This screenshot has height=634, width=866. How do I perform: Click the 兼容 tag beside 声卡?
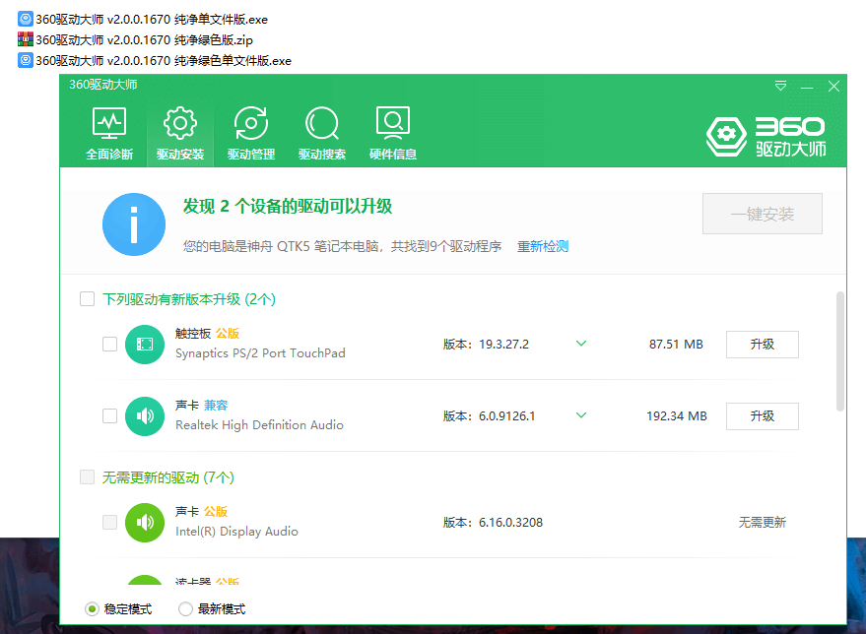click(x=216, y=405)
